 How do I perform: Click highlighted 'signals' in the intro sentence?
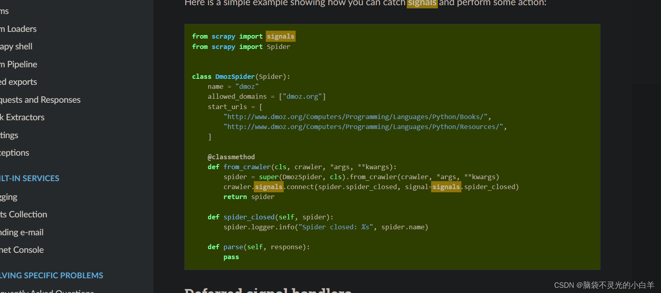point(422,3)
